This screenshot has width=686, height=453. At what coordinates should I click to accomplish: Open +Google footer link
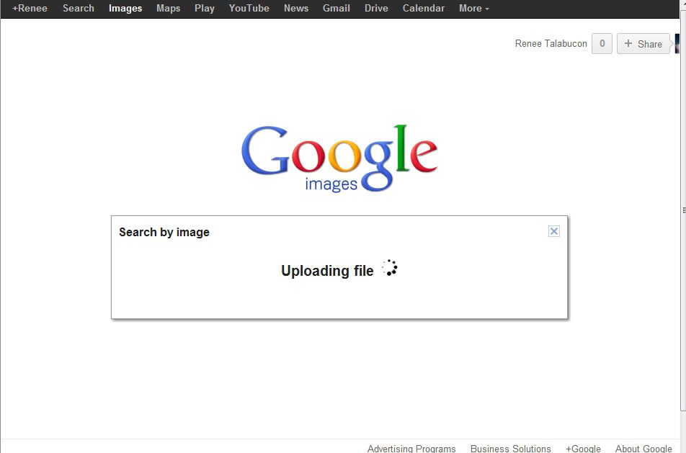coord(583,448)
